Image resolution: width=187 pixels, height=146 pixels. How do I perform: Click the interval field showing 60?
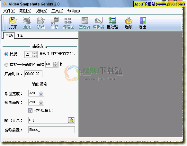point(49,64)
